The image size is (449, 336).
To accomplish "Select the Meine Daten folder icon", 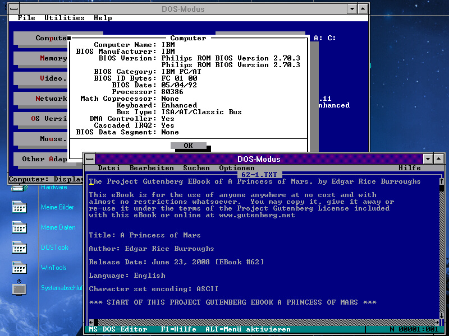I will [19, 228].
